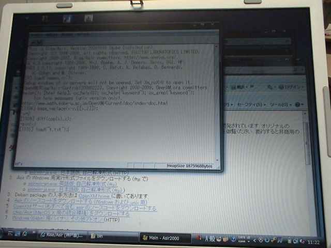The height and width of the screenshot is (248, 331).
Task: Click the 翻訳 translate icon in browser toolbar
Action: coord(233,87)
